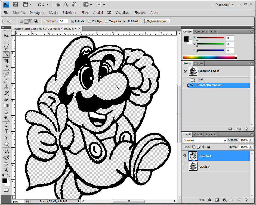Open the Filtro menu
The image size is (256, 205).
point(85,13)
